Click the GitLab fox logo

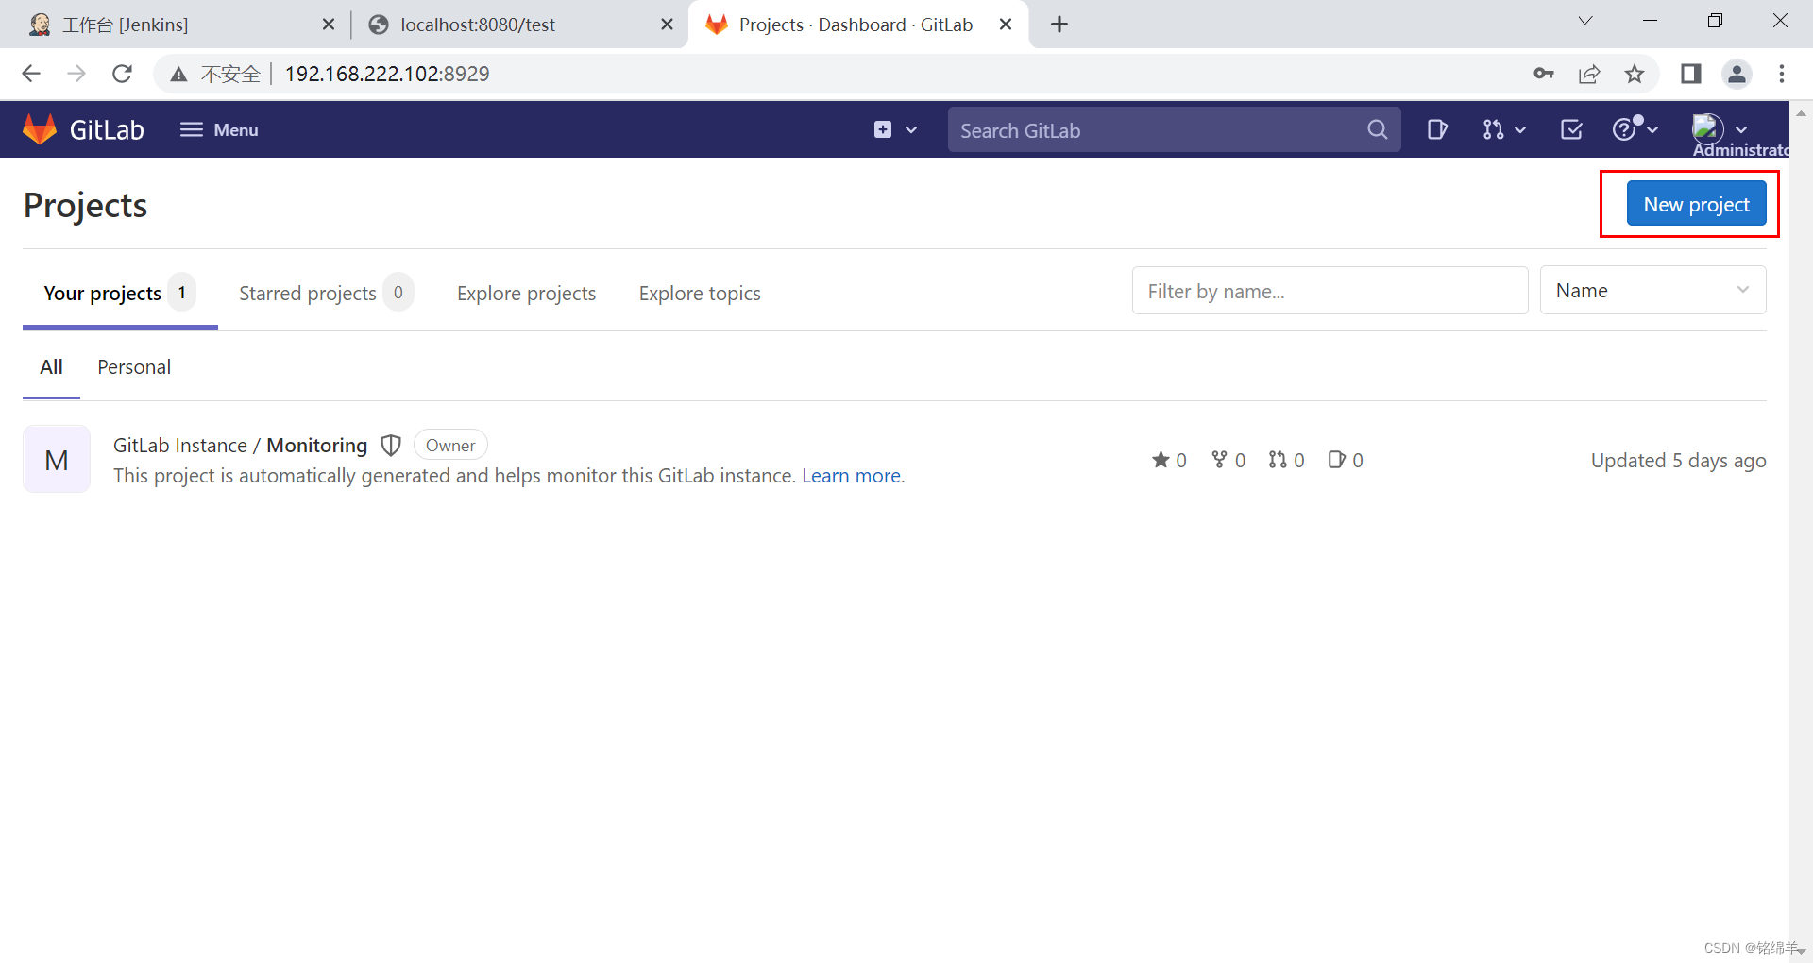coord(40,129)
